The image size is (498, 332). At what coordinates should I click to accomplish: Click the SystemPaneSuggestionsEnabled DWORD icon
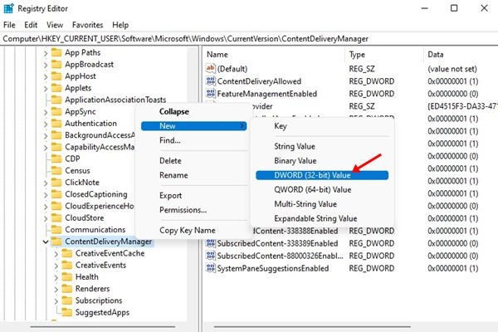210,268
